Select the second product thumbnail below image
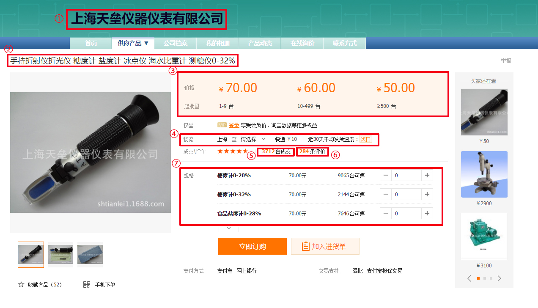Image resolution: width=538 pixels, height=308 pixels. click(60, 255)
